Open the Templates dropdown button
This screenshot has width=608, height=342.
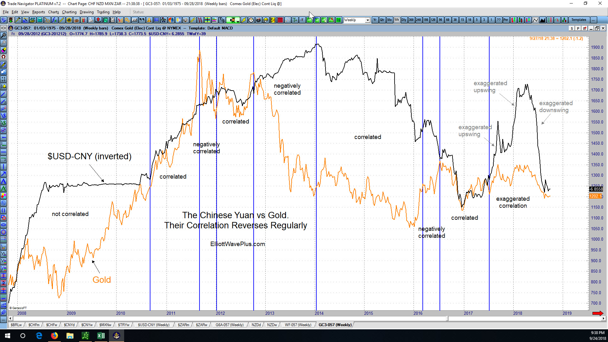click(x=579, y=20)
